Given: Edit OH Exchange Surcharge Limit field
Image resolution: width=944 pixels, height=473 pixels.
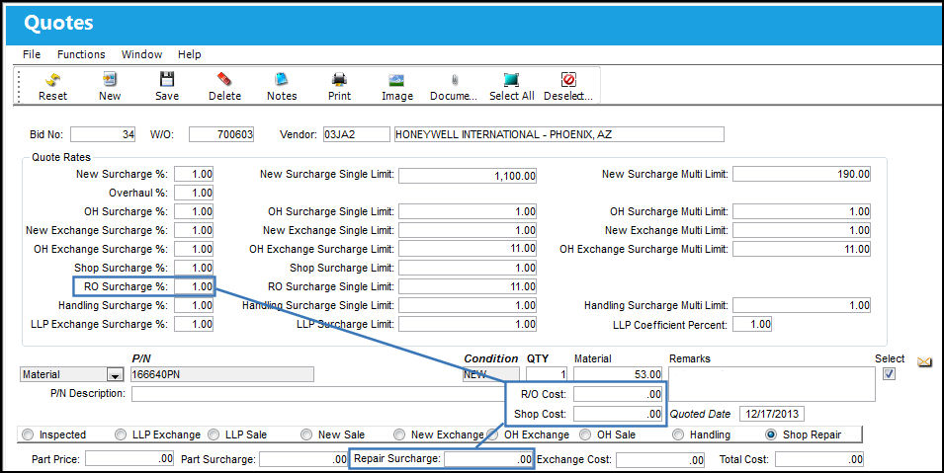Looking at the screenshot, I should pos(468,249).
